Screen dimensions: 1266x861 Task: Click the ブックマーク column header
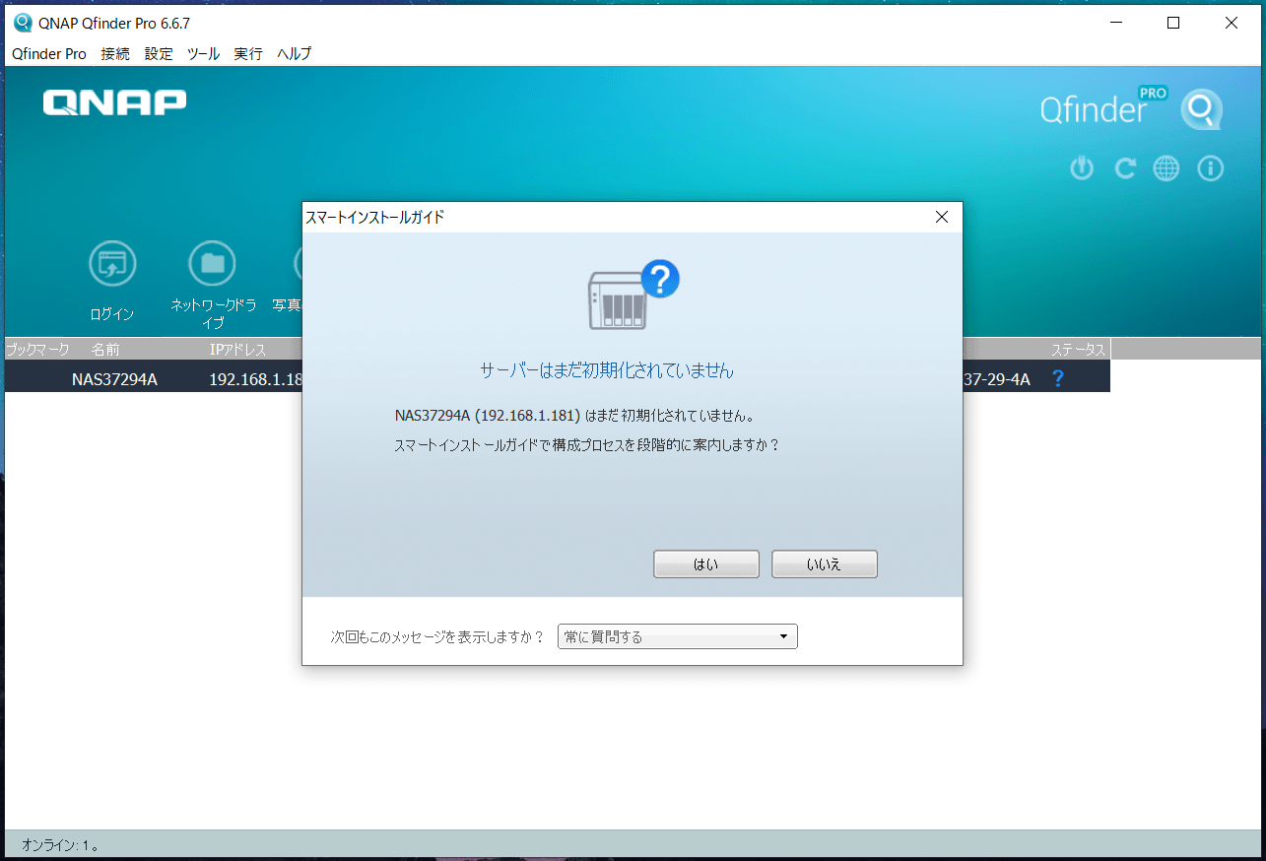[x=37, y=349]
